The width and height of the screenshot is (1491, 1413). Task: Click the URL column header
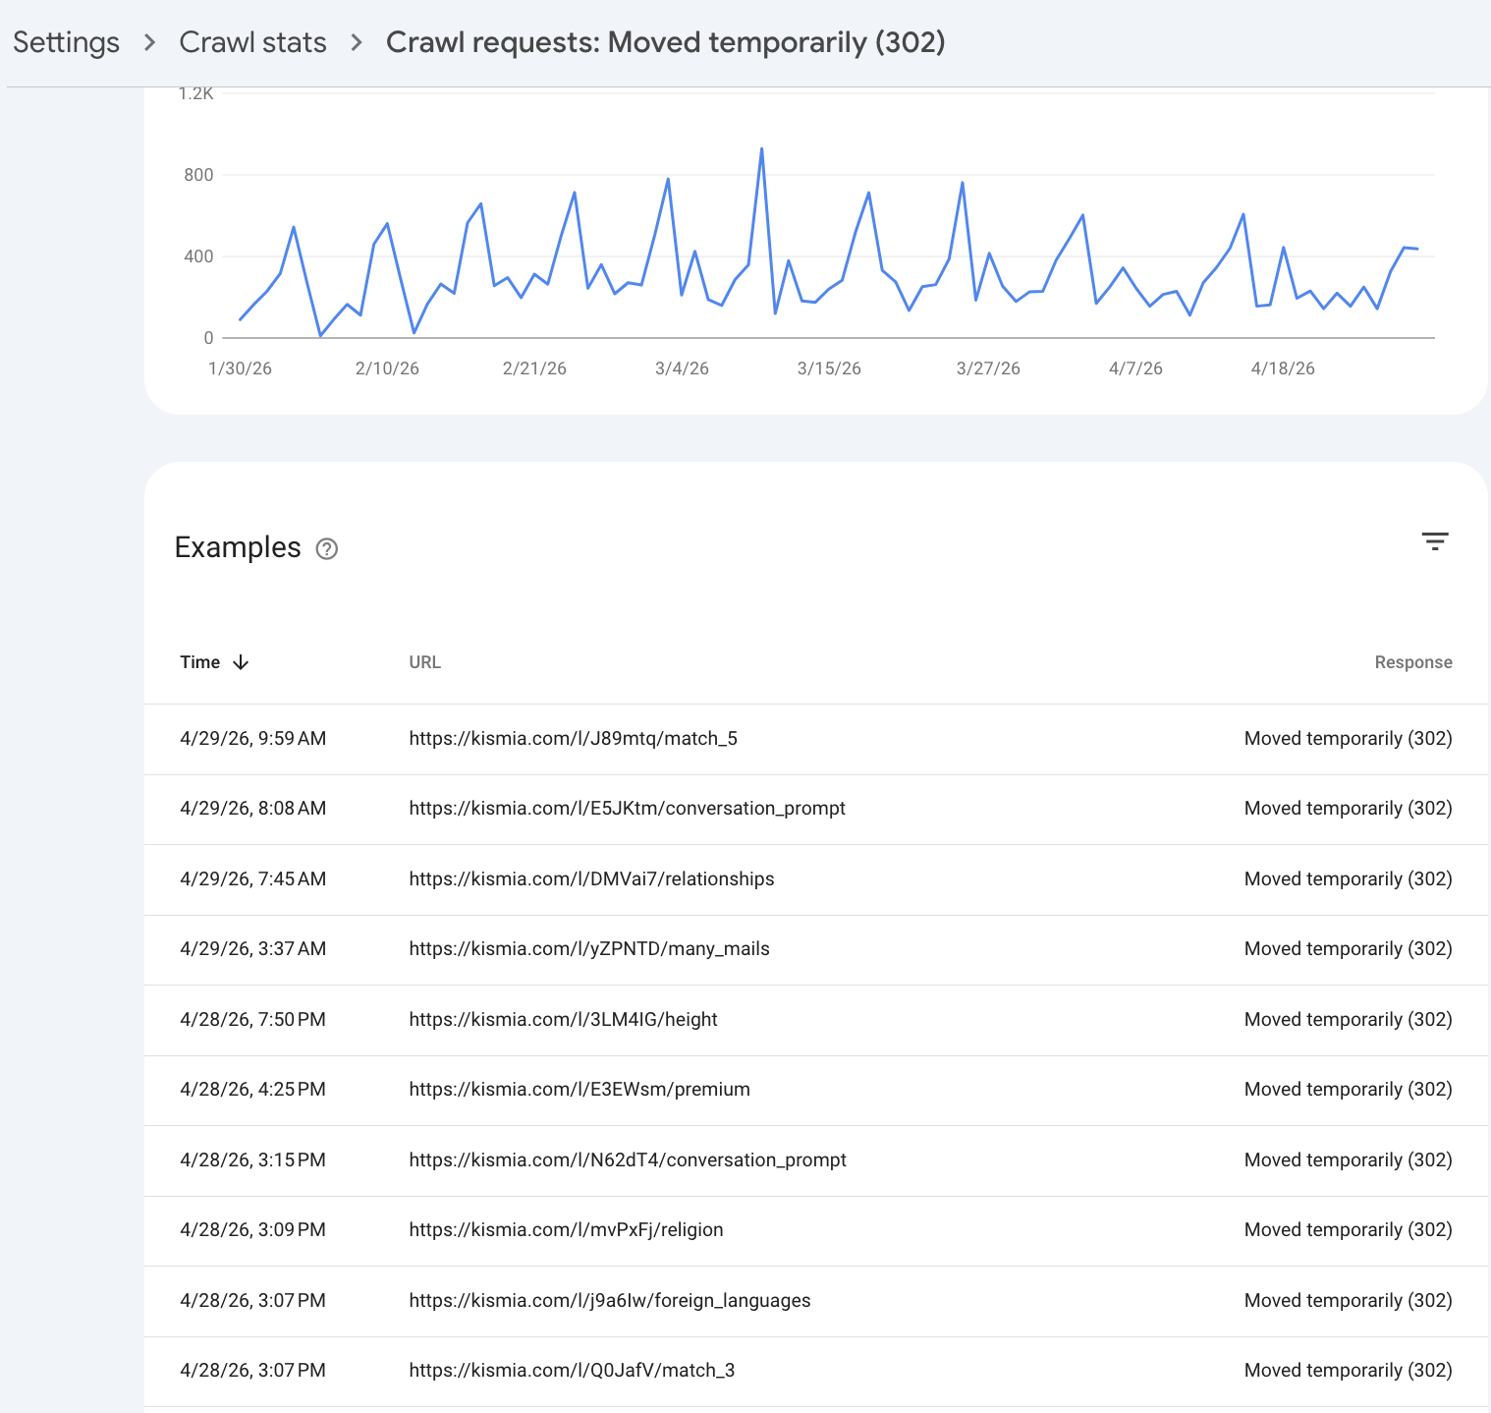[424, 662]
